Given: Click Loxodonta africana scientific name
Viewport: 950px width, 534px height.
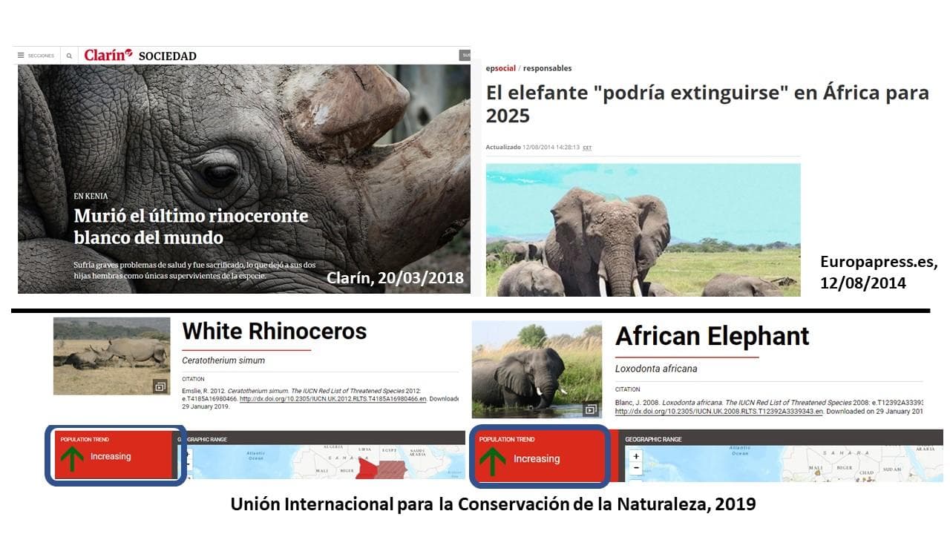Looking at the screenshot, I should pos(656,369).
